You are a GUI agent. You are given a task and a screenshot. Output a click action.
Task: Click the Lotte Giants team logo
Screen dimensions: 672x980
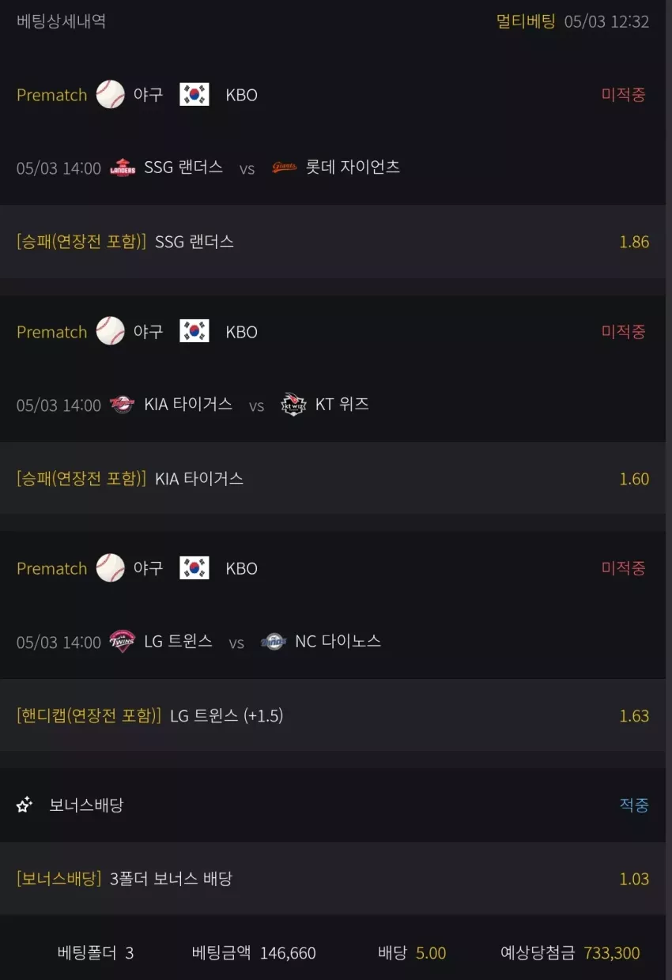(x=285, y=167)
